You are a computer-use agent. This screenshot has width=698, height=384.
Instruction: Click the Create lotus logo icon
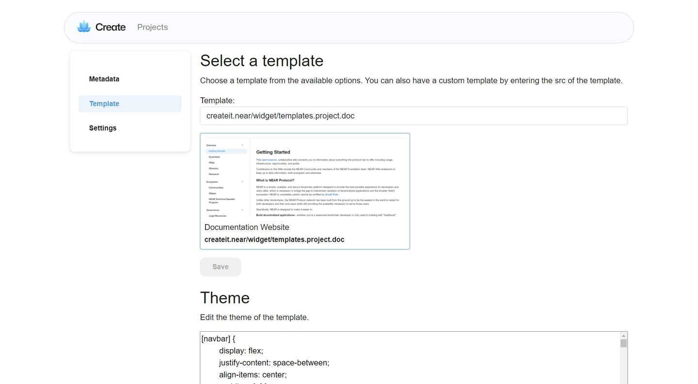84,27
